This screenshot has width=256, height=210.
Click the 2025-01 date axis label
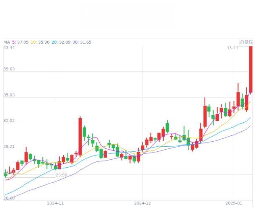click(234, 203)
